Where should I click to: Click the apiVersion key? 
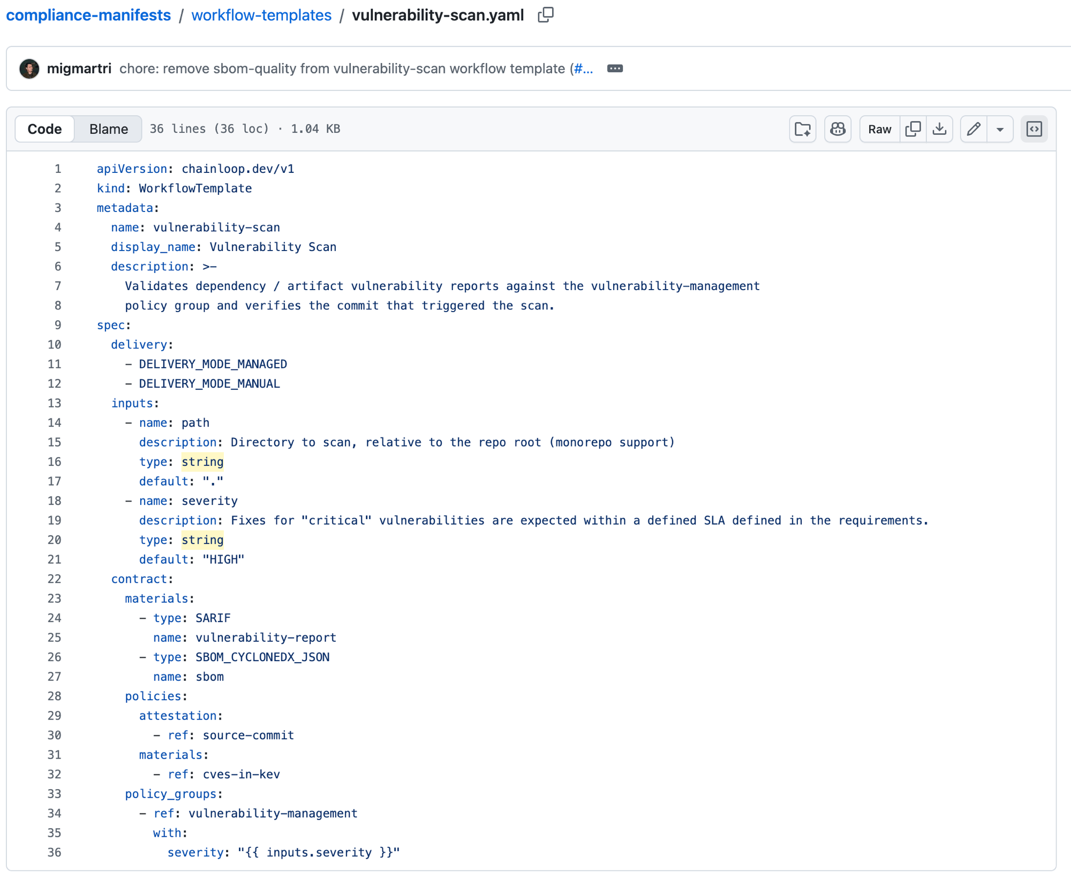132,169
